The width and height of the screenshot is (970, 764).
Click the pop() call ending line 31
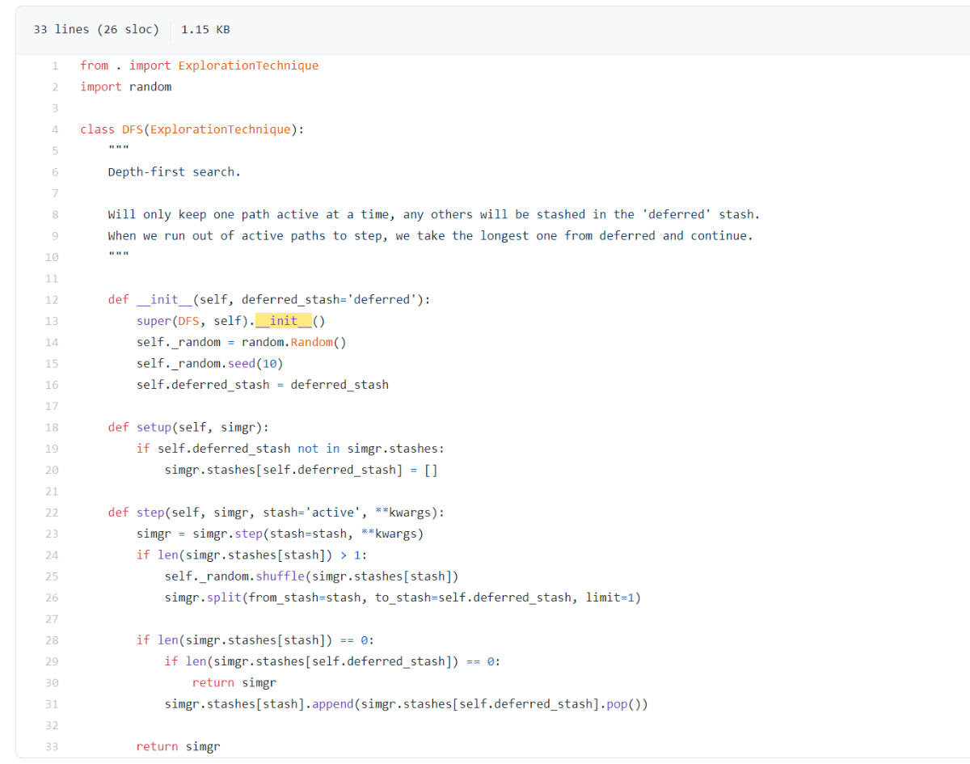(x=619, y=704)
